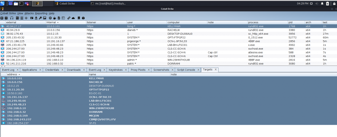Click the cube About icon
Image resolution: width=337 pixels, height=137 pixels.
pyautogui.click(x=83, y=18)
